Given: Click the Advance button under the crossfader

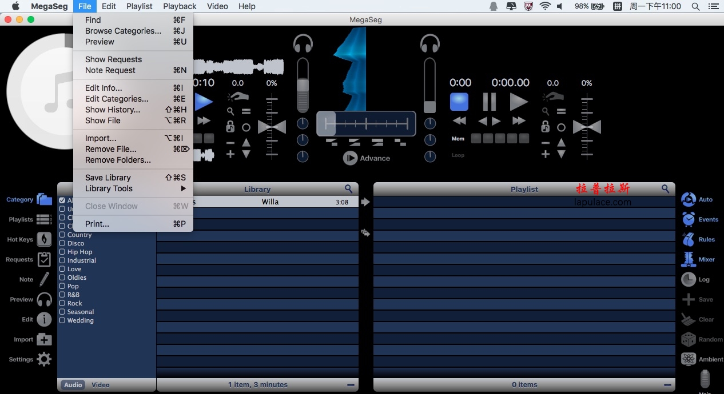Looking at the screenshot, I should coord(367,158).
